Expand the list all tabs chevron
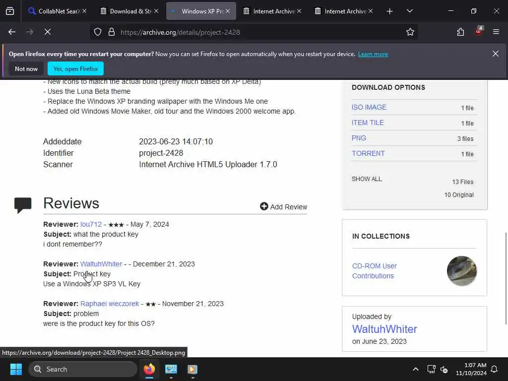Image resolution: width=508 pixels, height=381 pixels. 409,11
